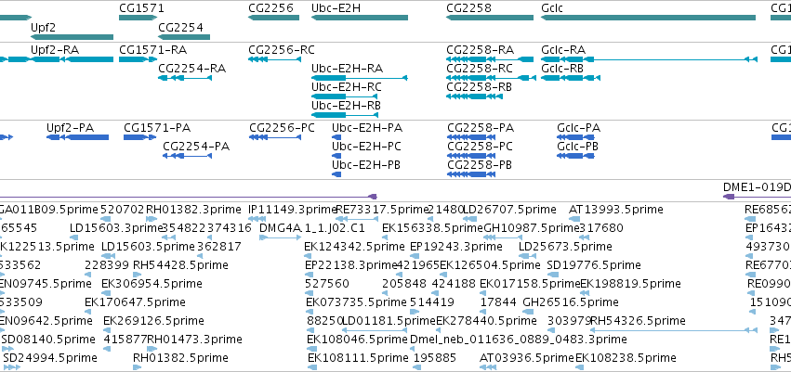Click EST EK306954.5prime
This screenshot has height=372, width=791.
(x=152, y=284)
